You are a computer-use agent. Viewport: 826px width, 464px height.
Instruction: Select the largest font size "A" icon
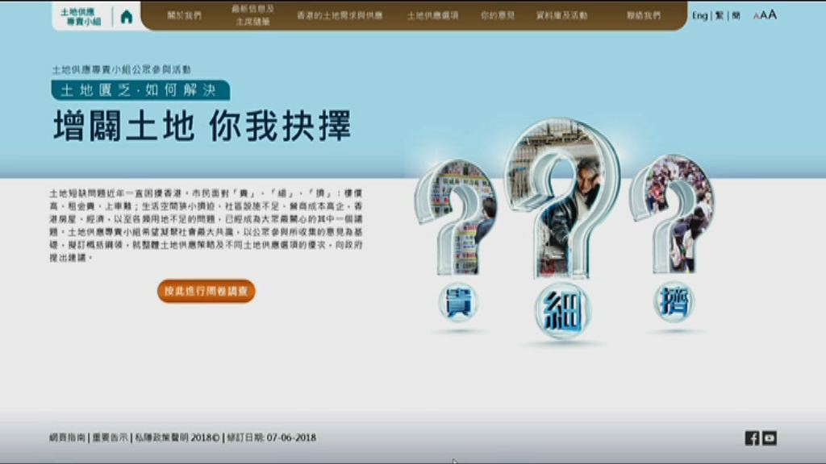point(770,13)
